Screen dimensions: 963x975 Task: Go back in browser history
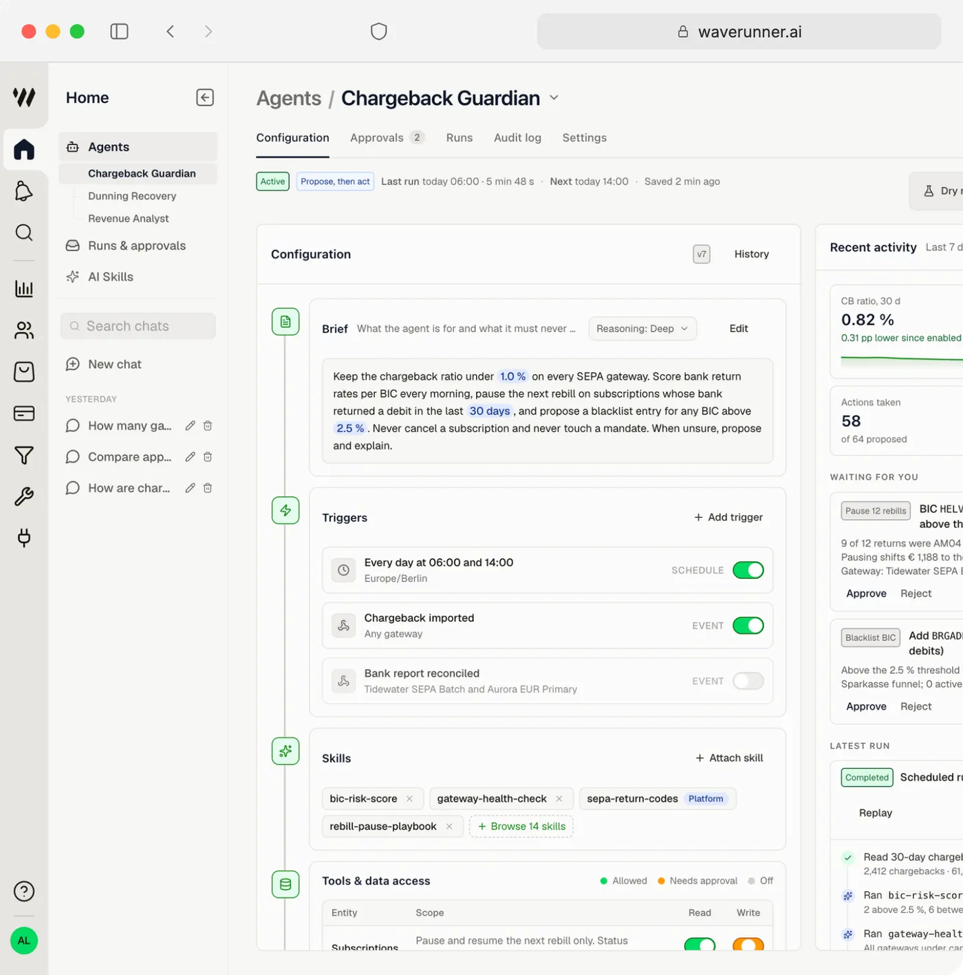point(170,32)
